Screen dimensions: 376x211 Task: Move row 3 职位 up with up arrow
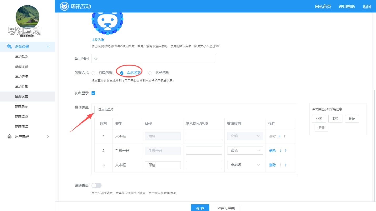click(x=285, y=165)
